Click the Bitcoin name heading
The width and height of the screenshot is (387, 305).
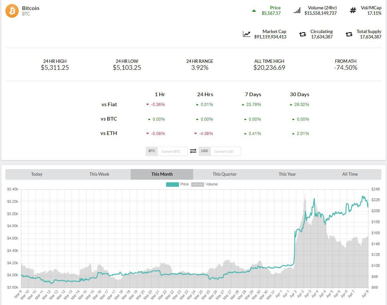pos(31,8)
